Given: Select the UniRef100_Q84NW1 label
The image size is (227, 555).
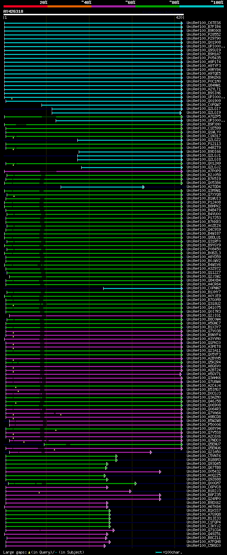Looking at the screenshot, I should pos(203,85).
